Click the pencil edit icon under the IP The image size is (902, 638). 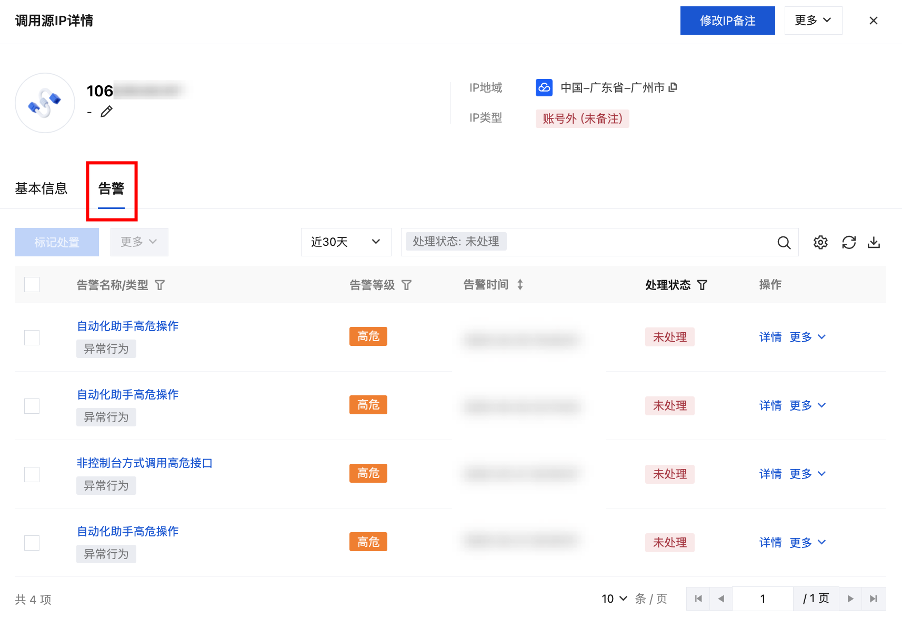pyautogui.click(x=106, y=112)
